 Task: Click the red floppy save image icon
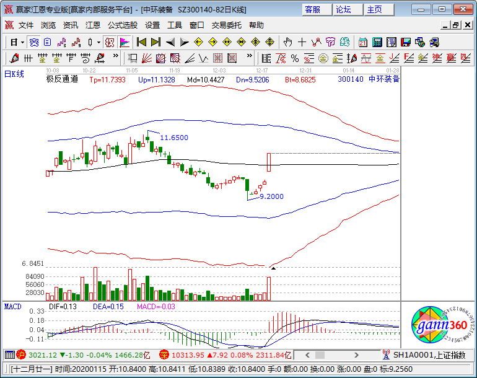(406, 42)
